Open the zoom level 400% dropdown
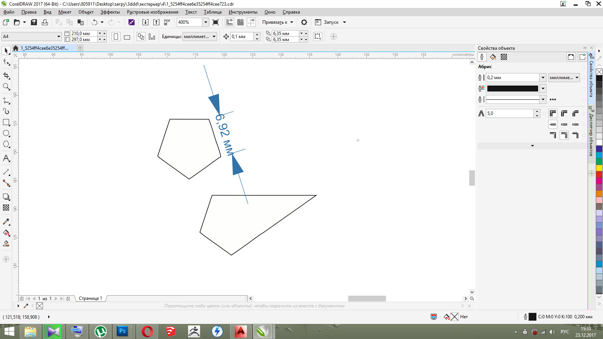 point(206,22)
